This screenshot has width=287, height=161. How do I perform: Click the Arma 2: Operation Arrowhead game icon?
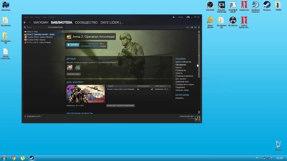click(x=69, y=37)
